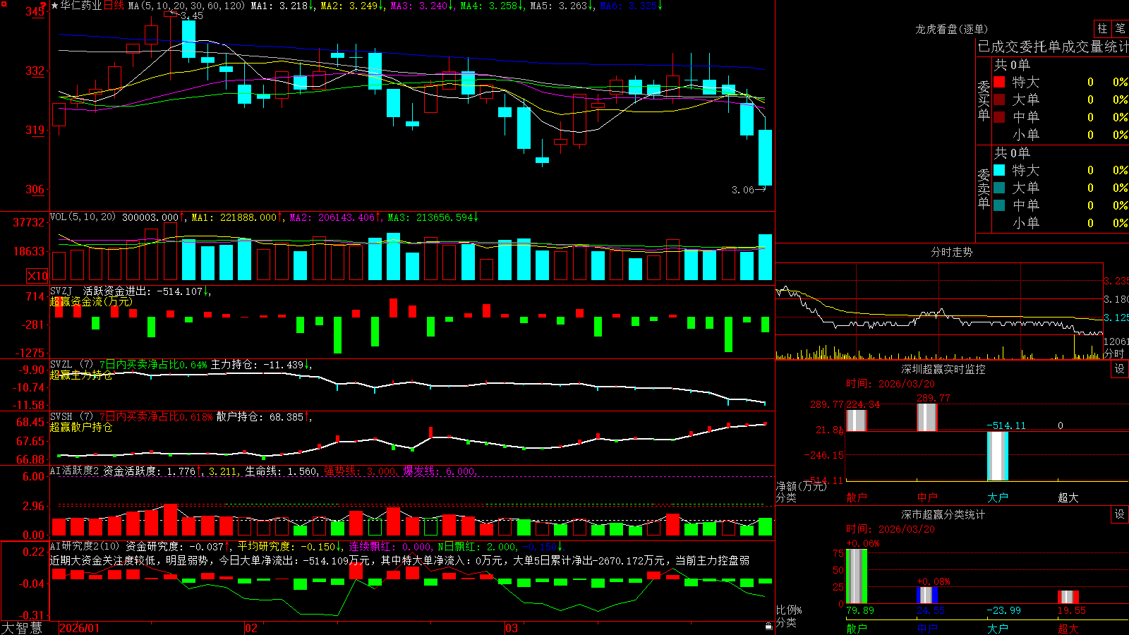Click the SVSH indicator name
Viewport: 1129px width, 635px height.
(x=61, y=417)
